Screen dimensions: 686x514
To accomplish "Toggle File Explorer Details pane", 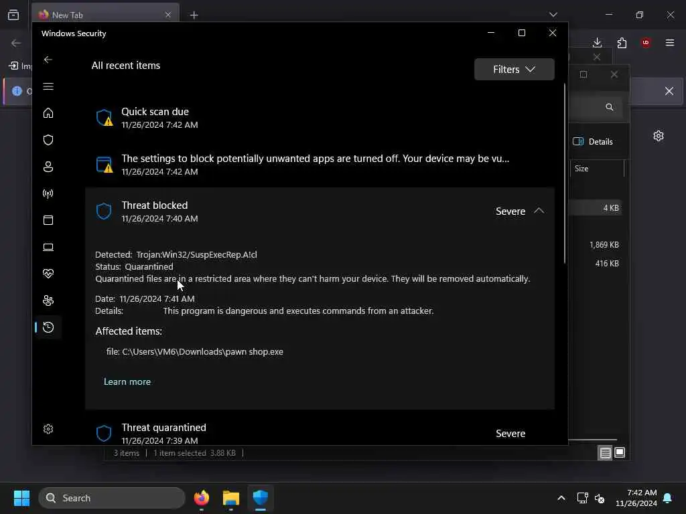I will click(x=593, y=141).
